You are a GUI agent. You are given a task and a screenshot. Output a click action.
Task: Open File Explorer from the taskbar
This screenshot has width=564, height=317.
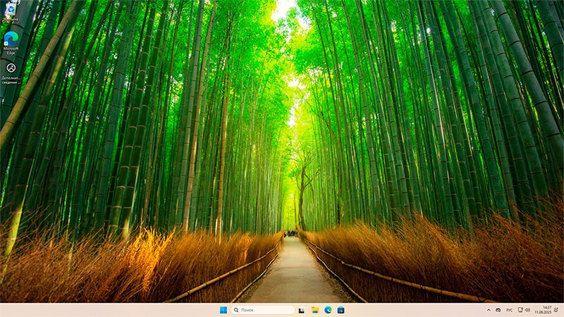coord(314,310)
